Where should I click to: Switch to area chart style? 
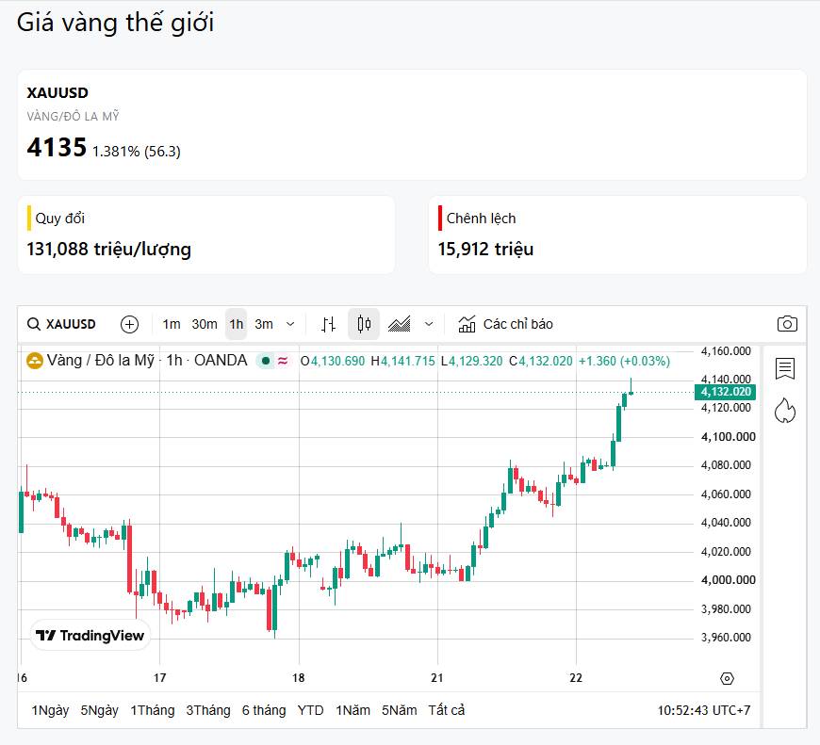[x=399, y=324]
